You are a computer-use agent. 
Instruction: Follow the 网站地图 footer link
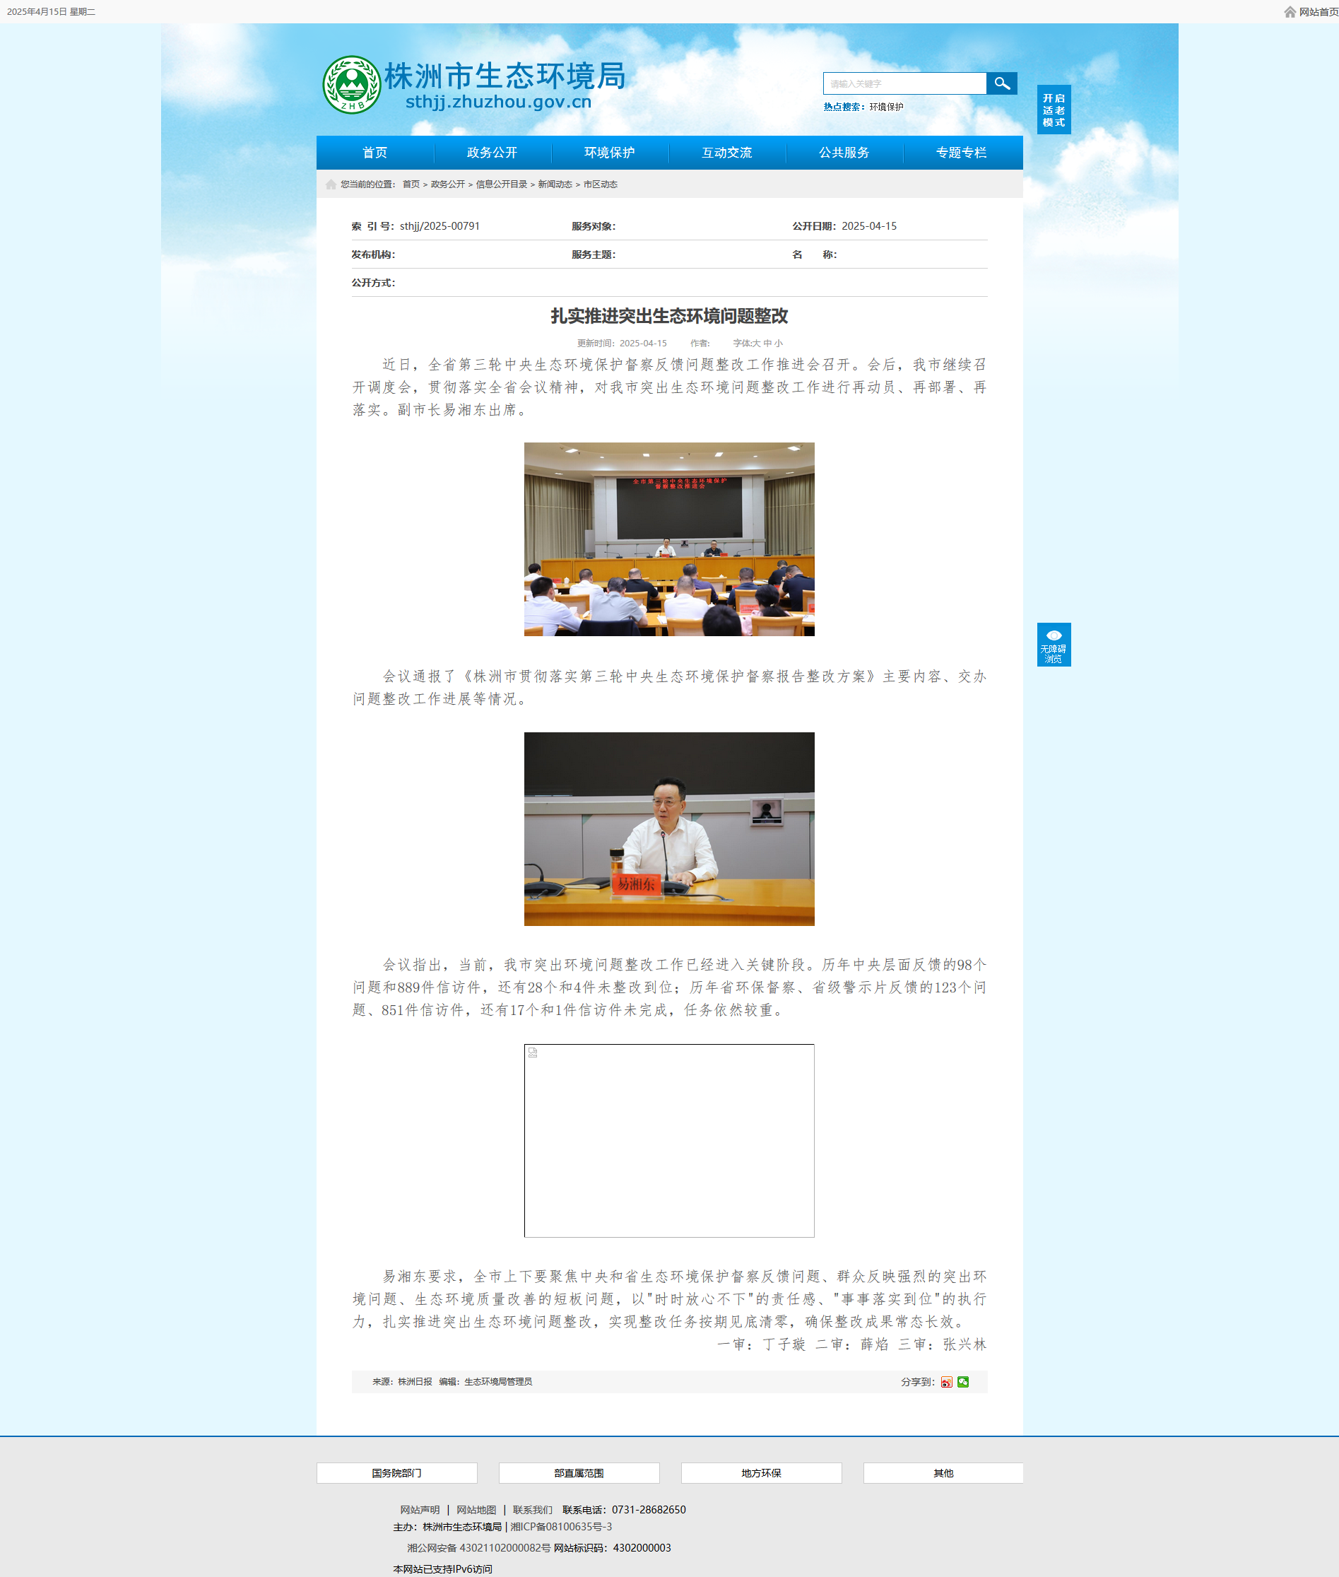coord(476,1509)
